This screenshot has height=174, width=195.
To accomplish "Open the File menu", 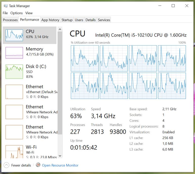I will [5, 13].
